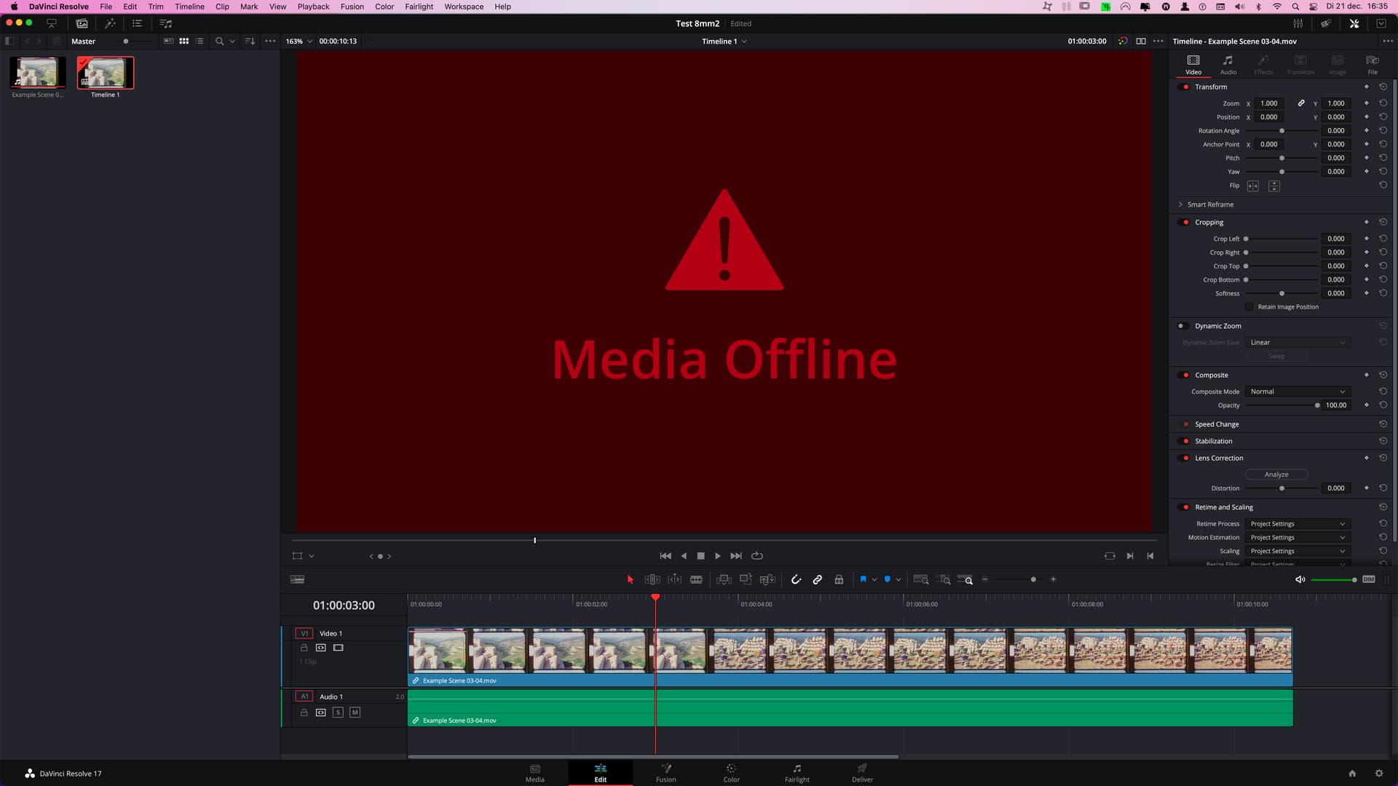This screenshot has width=1398, height=786.
Task: Toggle Linked Selection chain icon
Action: [818, 580]
